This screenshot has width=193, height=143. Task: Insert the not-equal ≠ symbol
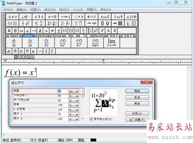(x=52, y=31)
